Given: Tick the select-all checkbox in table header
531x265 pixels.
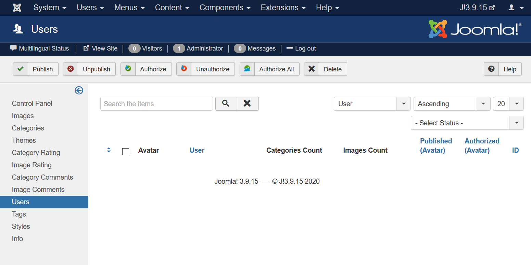Looking at the screenshot, I should 126,152.
